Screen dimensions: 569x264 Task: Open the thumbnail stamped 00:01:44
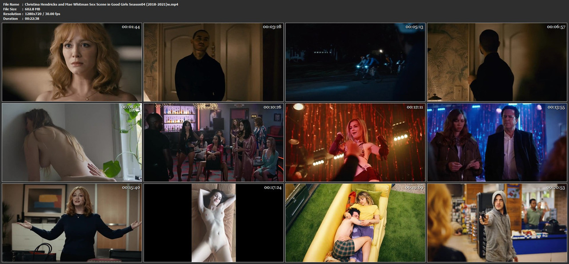[x=72, y=62]
